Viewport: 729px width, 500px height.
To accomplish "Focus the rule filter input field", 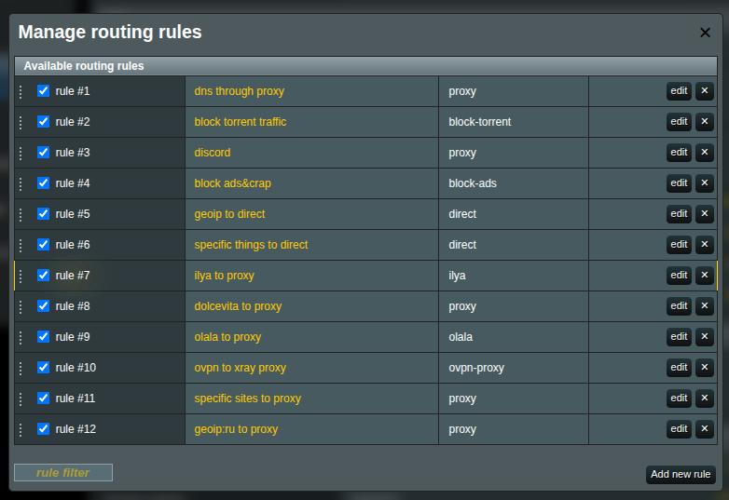I will [63, 473].
